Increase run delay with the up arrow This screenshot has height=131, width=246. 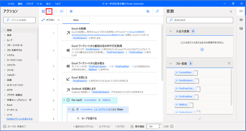160,125
